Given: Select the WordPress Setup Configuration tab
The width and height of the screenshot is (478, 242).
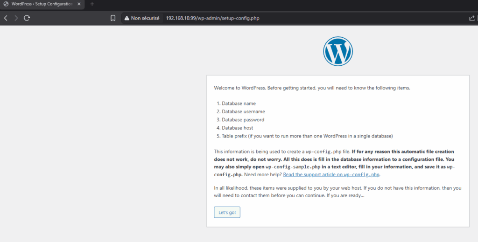Looking at the screenshot, I should pos(42,4).
